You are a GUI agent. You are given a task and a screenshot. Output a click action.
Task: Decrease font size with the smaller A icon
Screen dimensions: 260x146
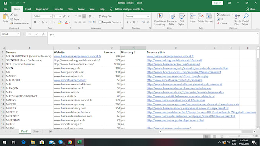(x=69, y=16)
